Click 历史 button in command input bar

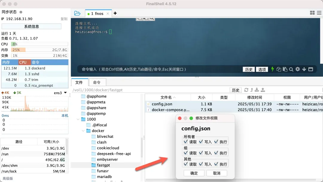[249, 69]
